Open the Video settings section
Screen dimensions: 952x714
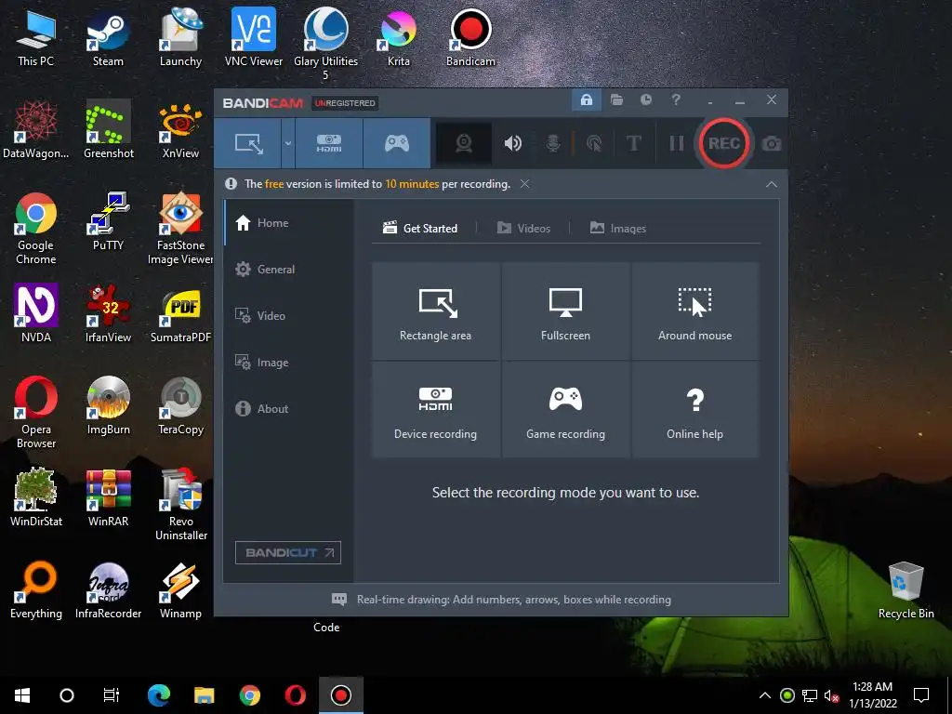288,316
